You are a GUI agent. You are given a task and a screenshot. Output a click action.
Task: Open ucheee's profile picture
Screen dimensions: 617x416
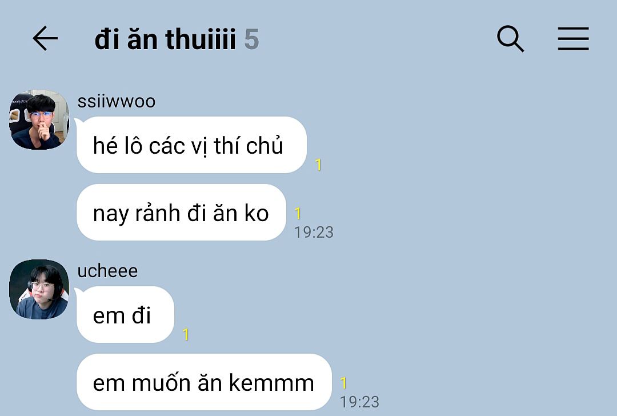coord(39,289)
